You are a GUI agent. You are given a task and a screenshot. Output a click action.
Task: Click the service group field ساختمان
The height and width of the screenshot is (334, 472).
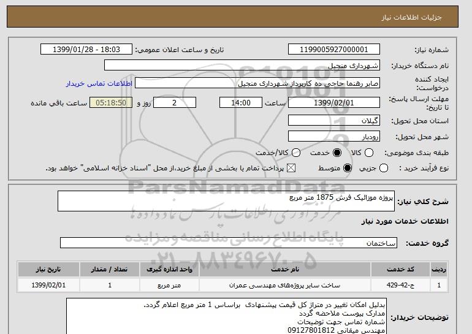[x=229, y=243]
